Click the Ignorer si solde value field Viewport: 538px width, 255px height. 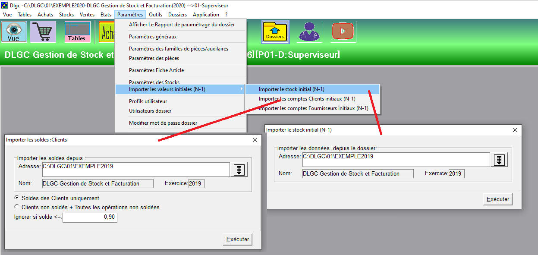[x=90, y=217]
